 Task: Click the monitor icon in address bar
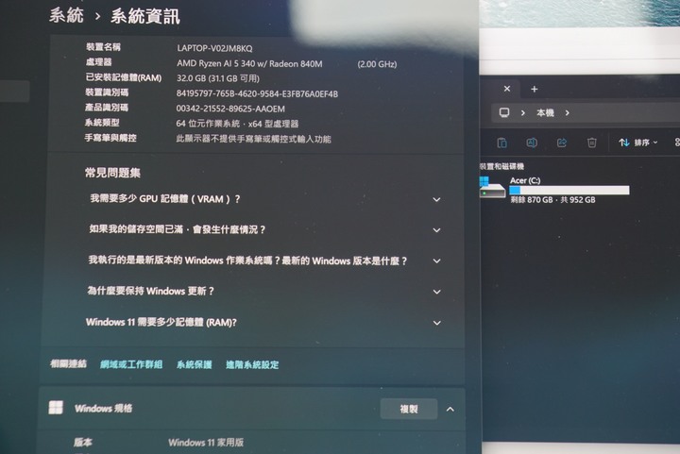504,112
